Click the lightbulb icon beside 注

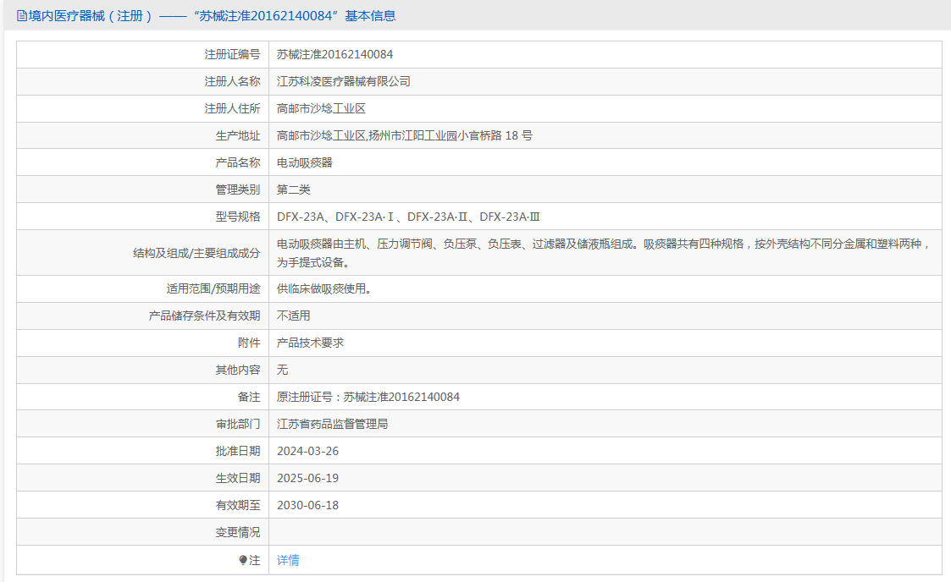(243, 560)
